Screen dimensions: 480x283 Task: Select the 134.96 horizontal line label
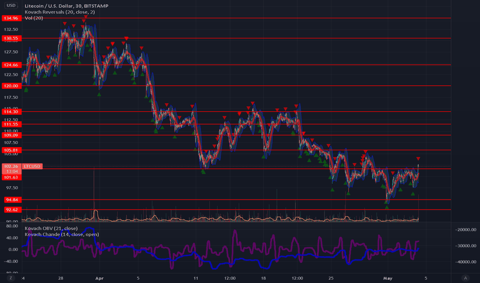click(12, 18)
